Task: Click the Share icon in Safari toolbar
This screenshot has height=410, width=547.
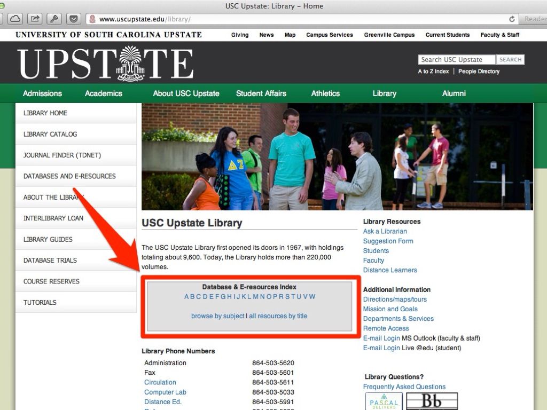Action: click(x=35, y=19)
